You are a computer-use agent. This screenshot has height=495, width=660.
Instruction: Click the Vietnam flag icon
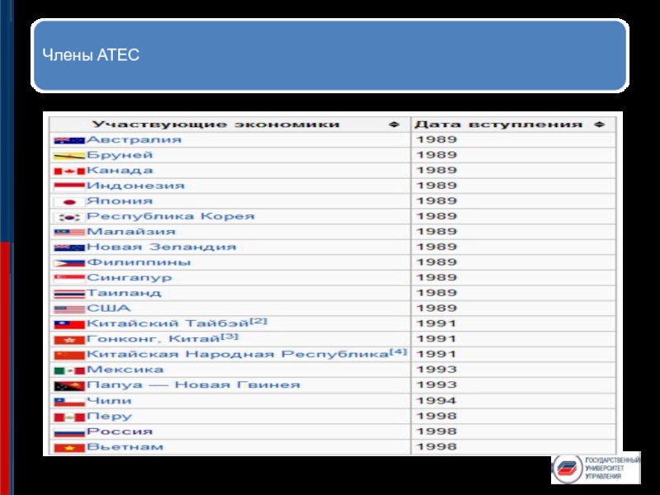click(69, 448)
